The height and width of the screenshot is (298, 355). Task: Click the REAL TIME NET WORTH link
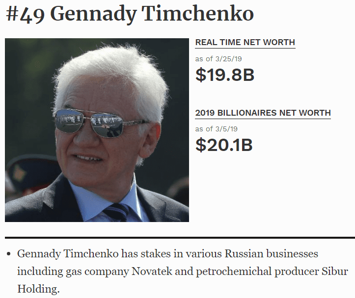[245, 43]
